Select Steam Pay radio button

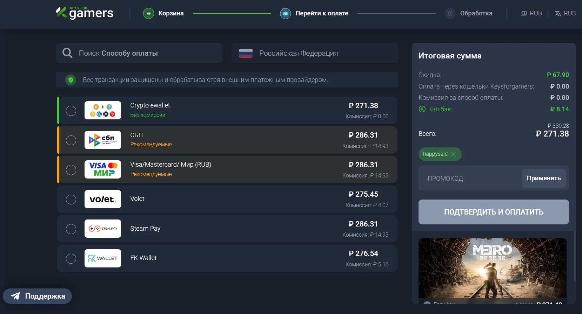71,229
